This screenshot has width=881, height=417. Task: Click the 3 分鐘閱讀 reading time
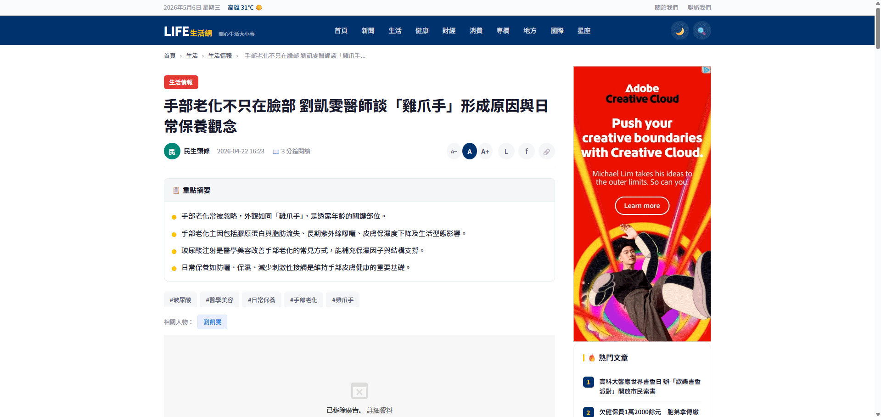click(x=292, y=151)
